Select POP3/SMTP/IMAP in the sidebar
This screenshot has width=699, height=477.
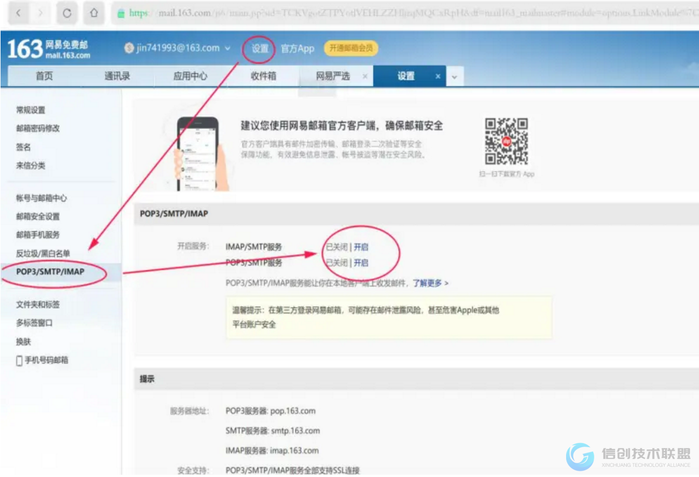[50, 272]
